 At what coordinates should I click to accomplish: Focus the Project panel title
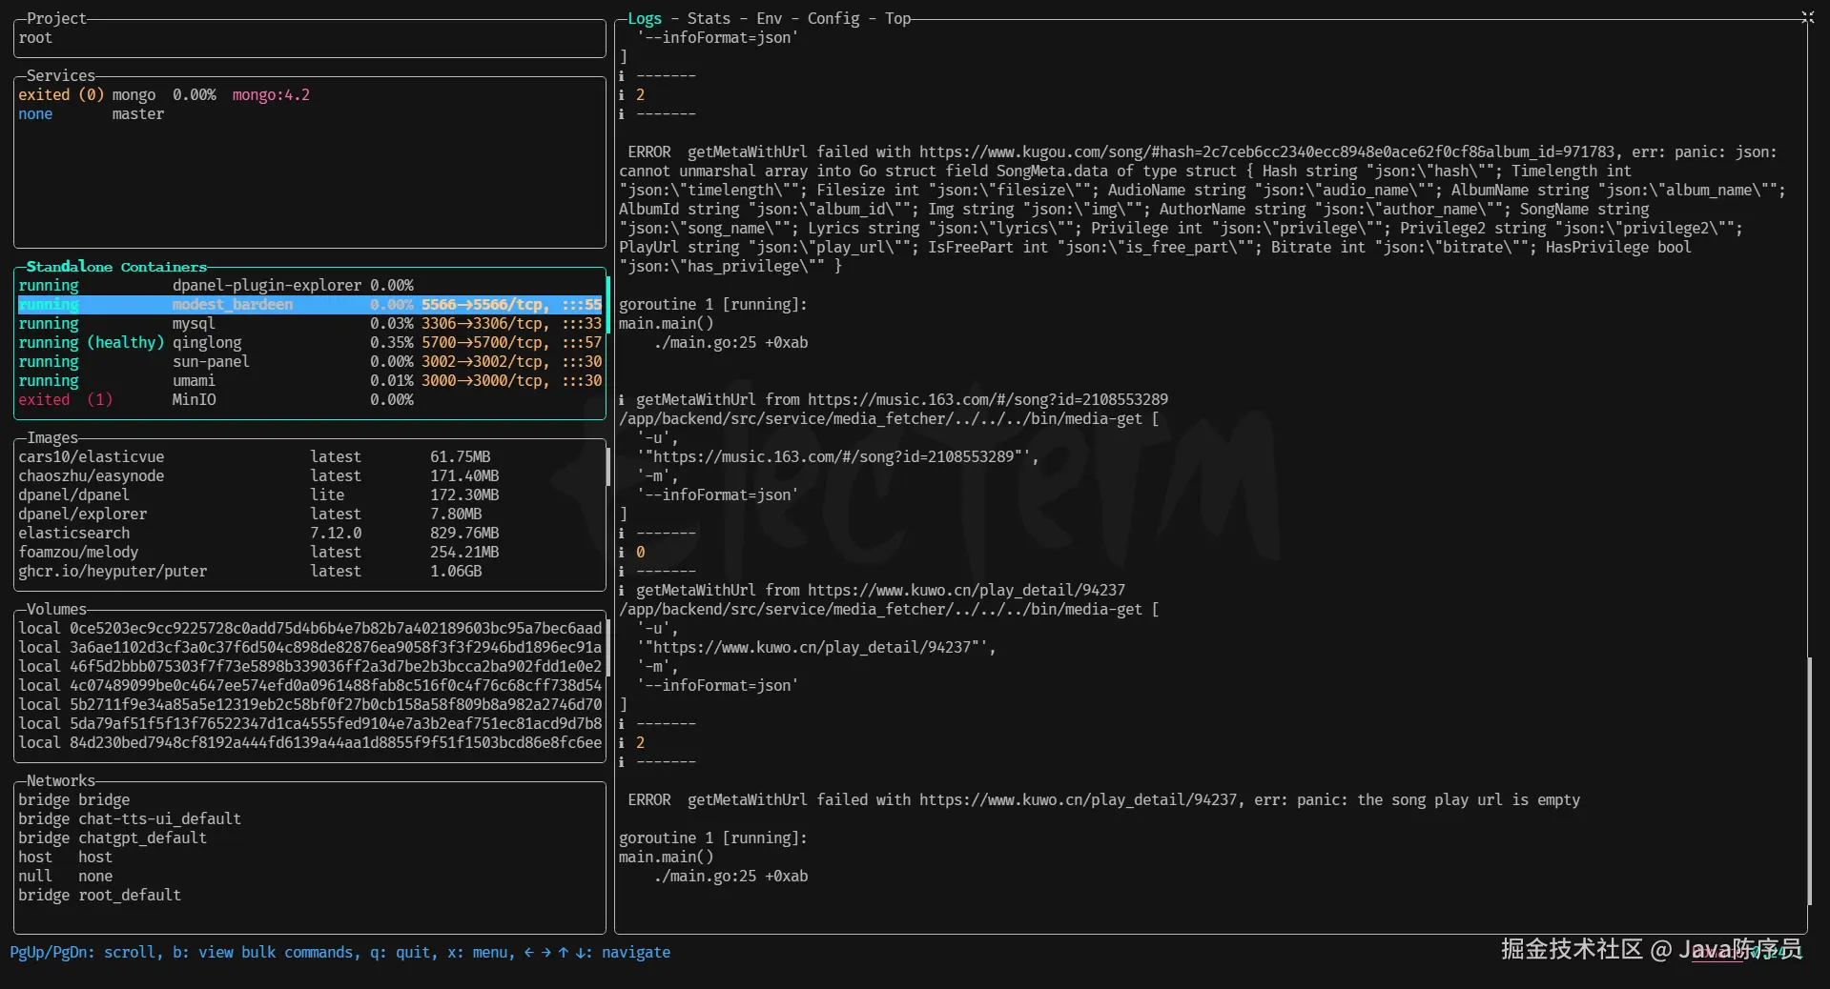pos(56,18)
